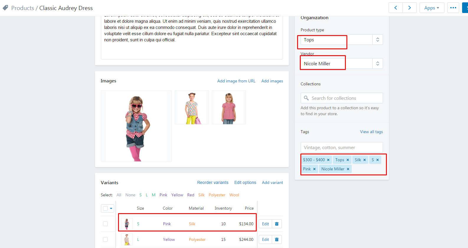
Task: Select Polyester variants filter
Action: point(217,195)
